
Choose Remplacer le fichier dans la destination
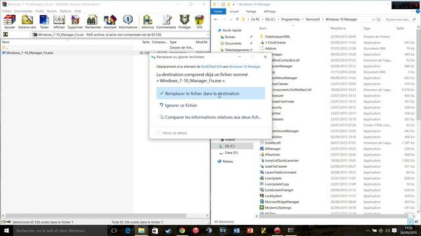210,93
